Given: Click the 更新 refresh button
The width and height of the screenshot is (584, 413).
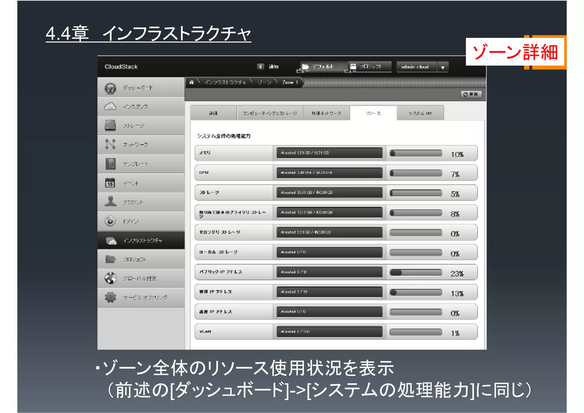Looking at the screenshot, I should pyautogui.click(x=471, y=94).
